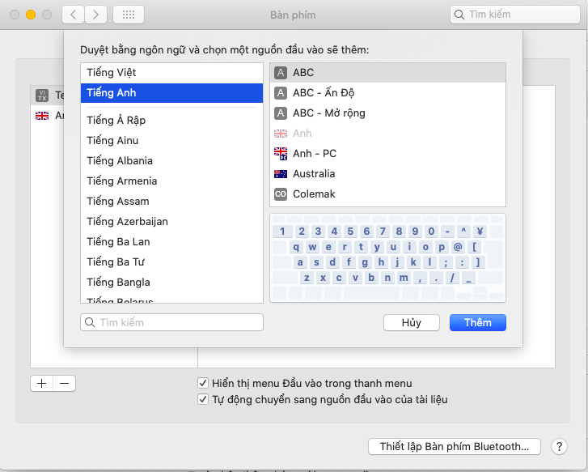Click the Thêm button
Viewport: 588px width, 472px height.
(478, 322)
